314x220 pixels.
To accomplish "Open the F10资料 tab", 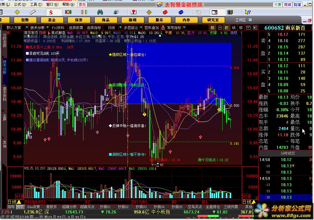I will tap(58, 28).
